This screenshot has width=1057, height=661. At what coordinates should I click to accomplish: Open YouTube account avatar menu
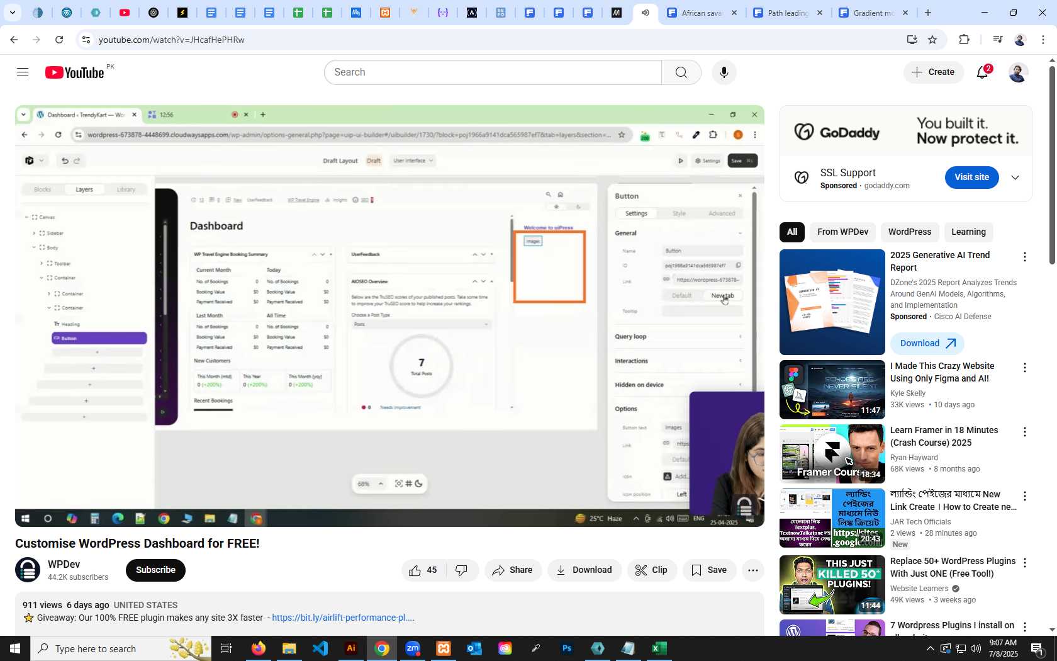pos(1018,72)
